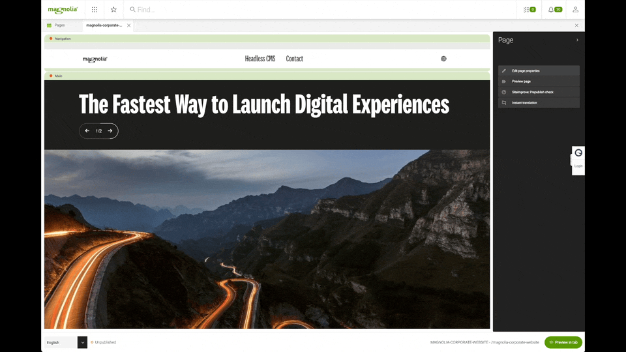Go to previous carousel slide arrow
Image resolution: width=626 pixels, height=352 pixels.
coord(87,131)
